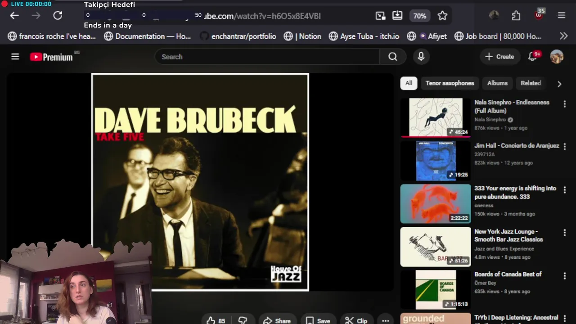Open the enchantrar/portfolio GitHub bookmark
Viewport: 576px width, 324px height.
click(x=238, y=36)
